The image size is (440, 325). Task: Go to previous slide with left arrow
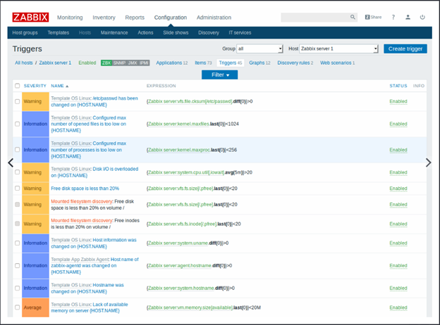tap(11, 162)
